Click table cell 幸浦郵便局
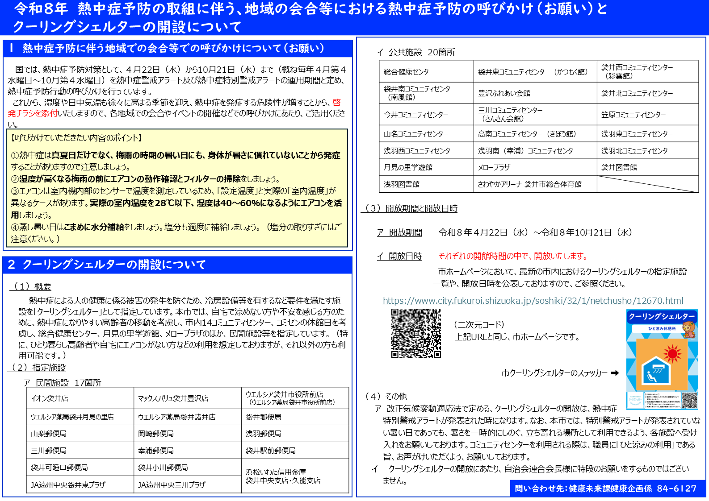Viewport: 709px width, 501px height. pyautogui.click(x=188, y=451)
